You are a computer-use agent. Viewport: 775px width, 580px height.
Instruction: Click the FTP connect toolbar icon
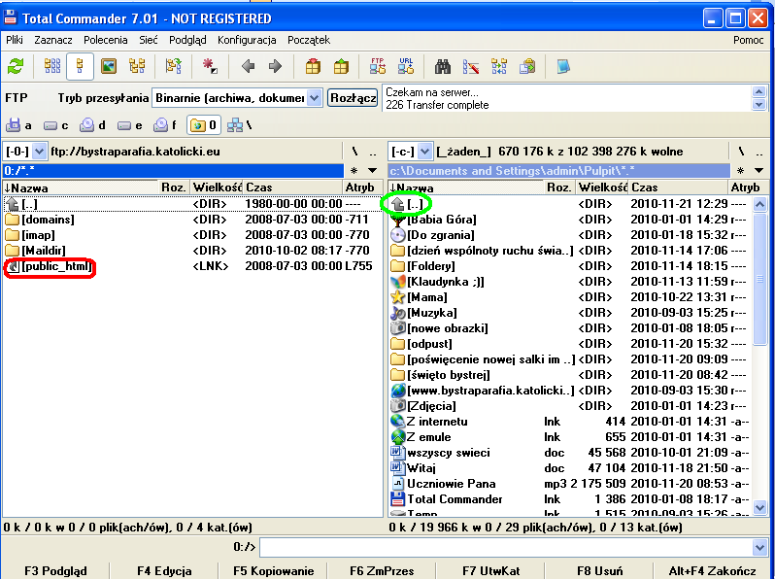(x=378, y=66)
